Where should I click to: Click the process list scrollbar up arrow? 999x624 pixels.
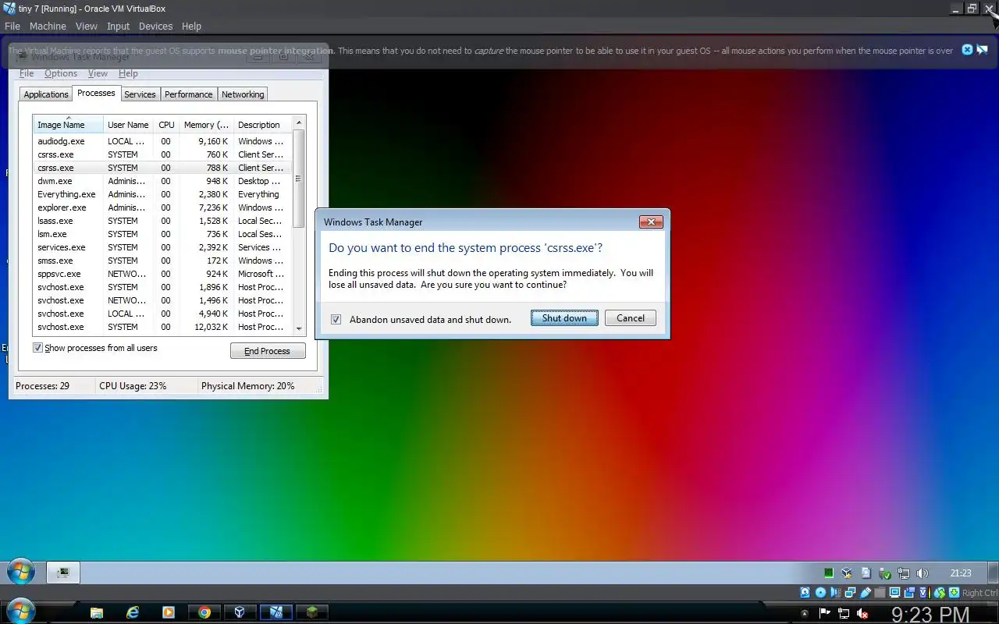298,122
